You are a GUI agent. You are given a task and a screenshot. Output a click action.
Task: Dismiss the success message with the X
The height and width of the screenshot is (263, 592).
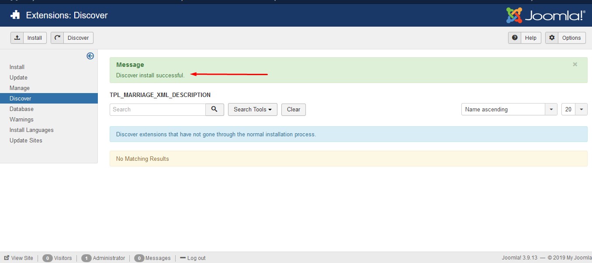click(x=575, y=64)
